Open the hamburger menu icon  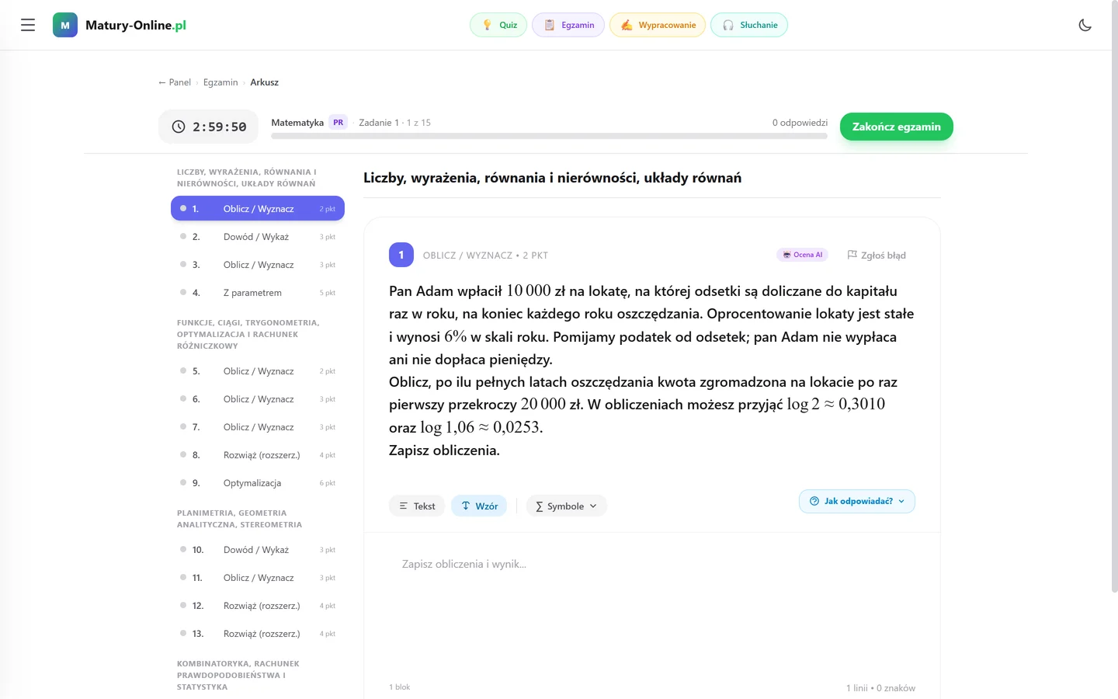[28, 25]
